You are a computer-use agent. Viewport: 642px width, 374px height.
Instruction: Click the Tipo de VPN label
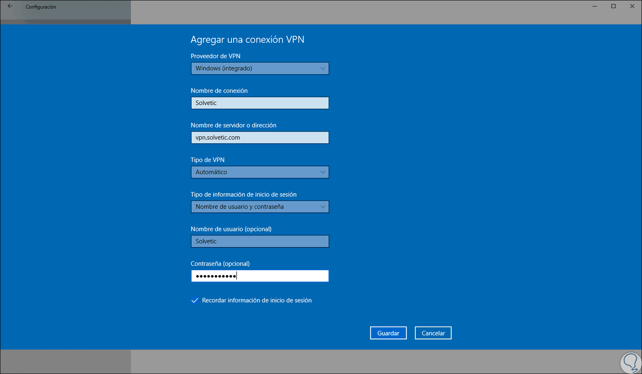click(x=208, y=160)
